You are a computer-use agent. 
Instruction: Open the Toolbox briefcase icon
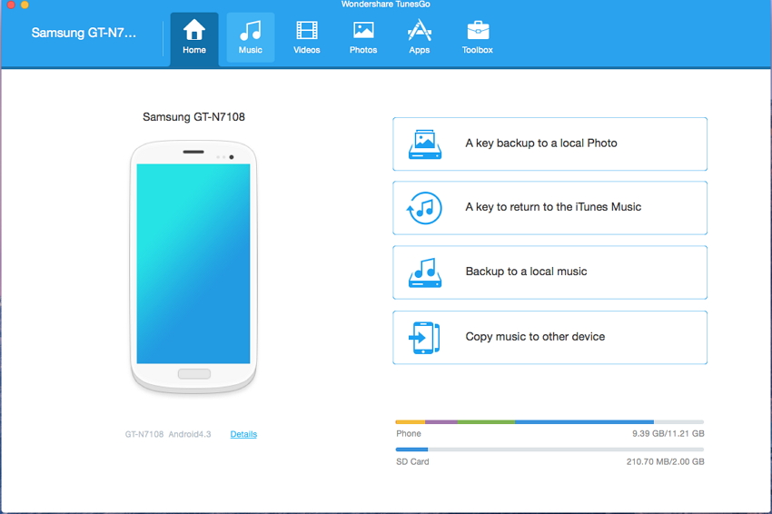[x=477, y=31]
